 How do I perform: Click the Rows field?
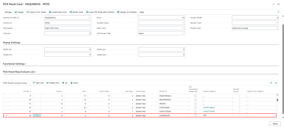tap(161, 18)
